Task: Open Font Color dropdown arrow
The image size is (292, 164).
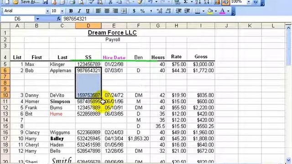Action: [x=228, y=11]
